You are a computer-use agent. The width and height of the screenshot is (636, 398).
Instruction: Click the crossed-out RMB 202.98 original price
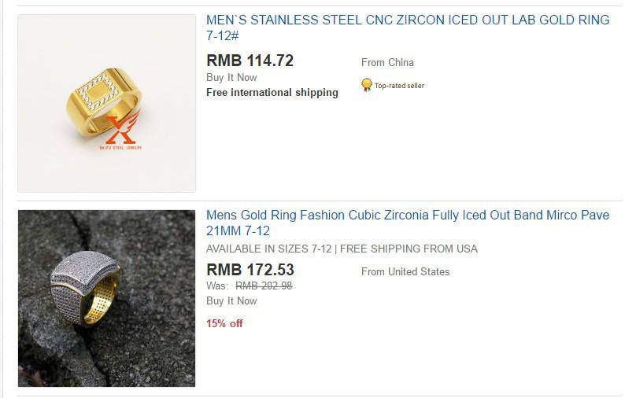(x=264, y=286)
